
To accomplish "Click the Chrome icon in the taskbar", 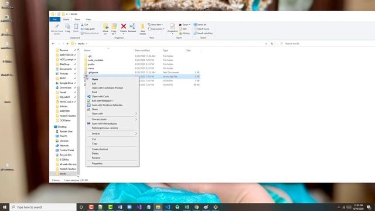I will pyautogui.click(x=197, y=207).
